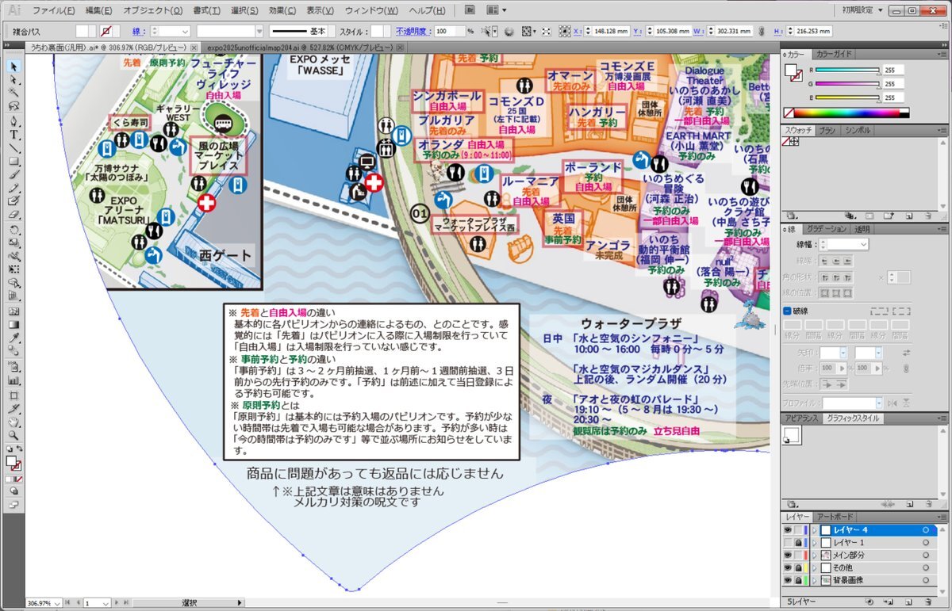Screen dimensions: 952x611
Task: Select the Mesh tool
Action: 13,311
